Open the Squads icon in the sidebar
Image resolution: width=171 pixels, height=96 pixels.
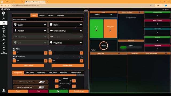pyautogui.click(x=3, y=27)
